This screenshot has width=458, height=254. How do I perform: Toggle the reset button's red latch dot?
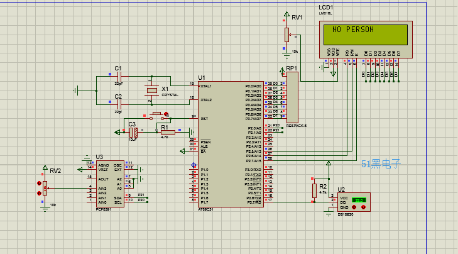point(166,114)
